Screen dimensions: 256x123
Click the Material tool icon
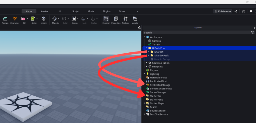pos(54,19)
